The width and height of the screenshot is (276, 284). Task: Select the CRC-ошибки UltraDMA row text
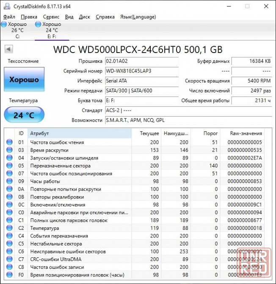(x=56, y=259)
